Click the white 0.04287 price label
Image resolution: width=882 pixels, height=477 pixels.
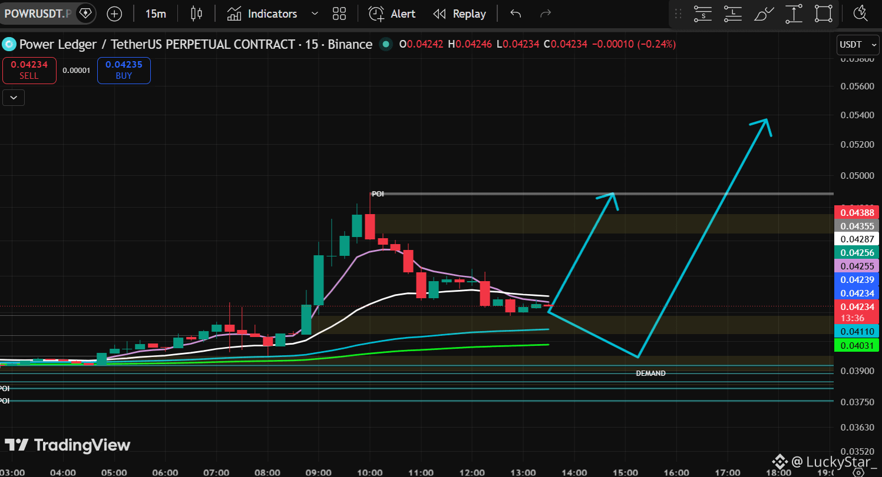[x=857, y=239]
